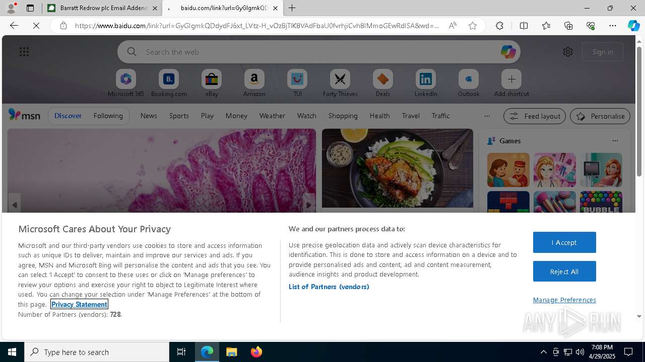
Task: View site information lock icon
Action: click(x=63, y=26)
